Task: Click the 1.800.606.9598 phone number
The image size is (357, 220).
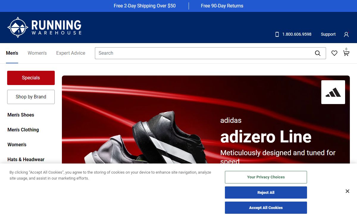Action: pos(297,34)
